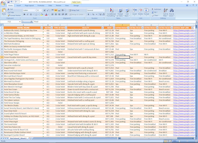This screenshot has height=143, width=198.
Task: Open the Clear dropdown in Editing
Action: click(155, 15)
